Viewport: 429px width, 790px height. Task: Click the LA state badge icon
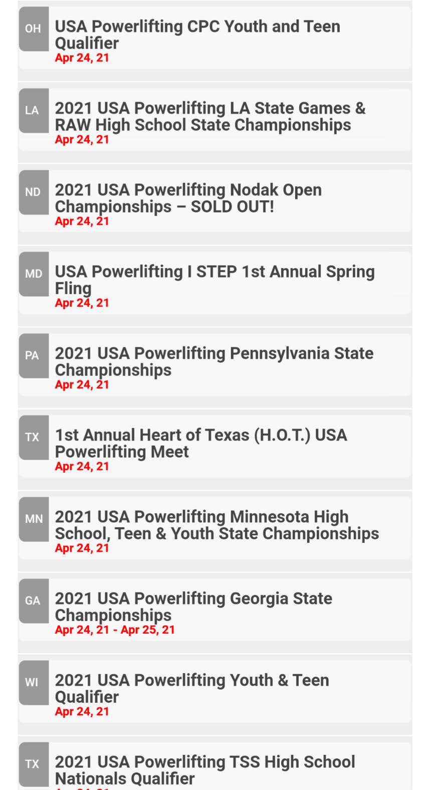pyautogui.click(x=34, y=110)
